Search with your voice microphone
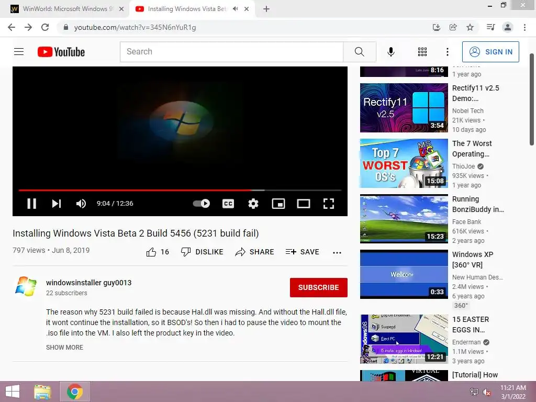This screenshot has width=536, height=402. coord(390,52)
